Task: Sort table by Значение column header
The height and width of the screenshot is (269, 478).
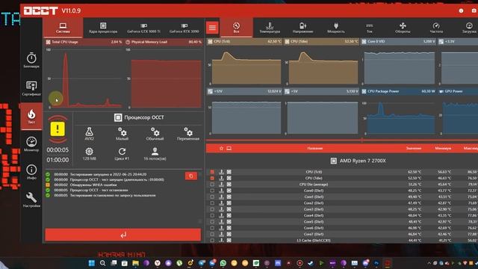Action: (x=414, y=148)
